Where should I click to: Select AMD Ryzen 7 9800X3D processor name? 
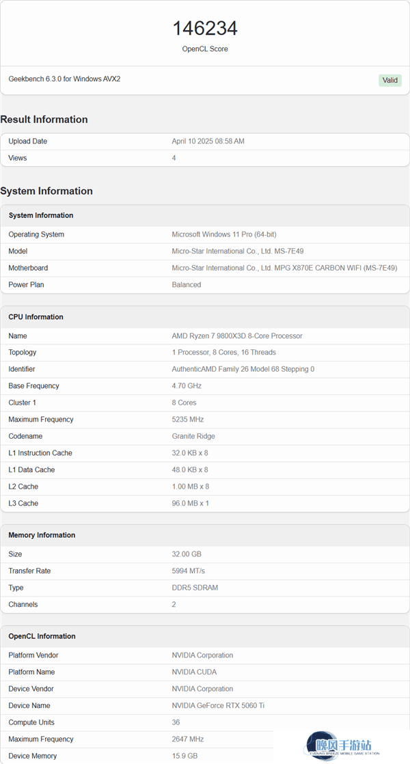[x=237, y=336]
